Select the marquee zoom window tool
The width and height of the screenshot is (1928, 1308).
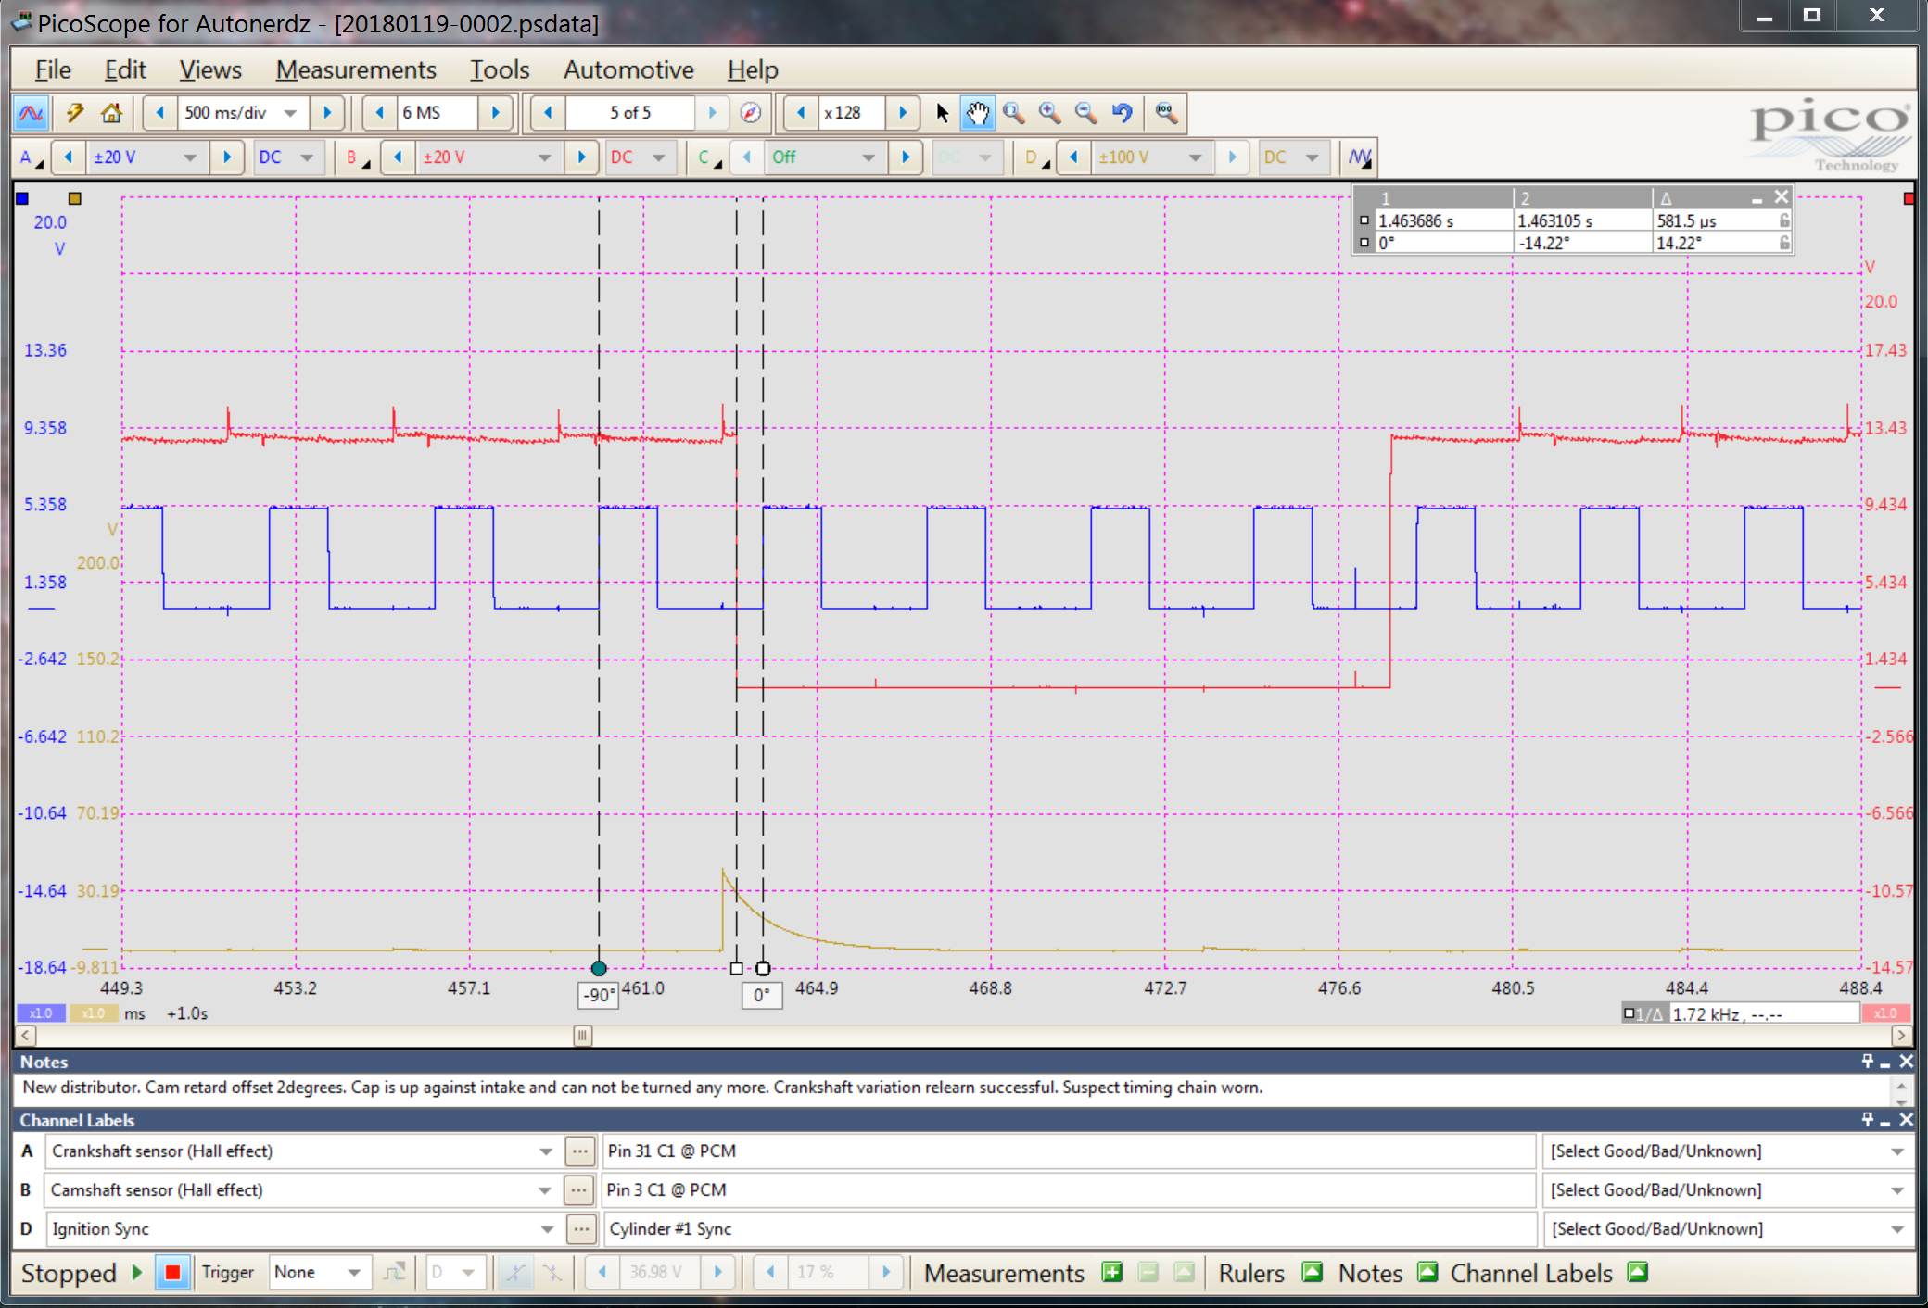tap(1014, 113)
